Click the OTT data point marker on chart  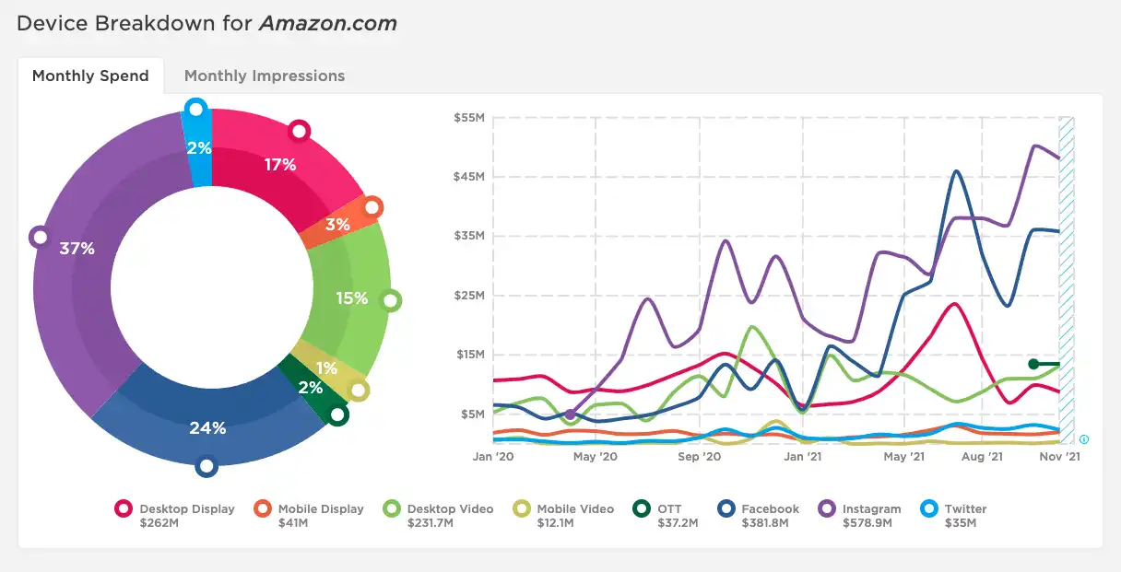click(1033, 364)
